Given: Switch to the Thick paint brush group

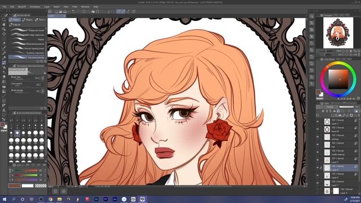Looking at the screenshot, I should tap(40, 20).
